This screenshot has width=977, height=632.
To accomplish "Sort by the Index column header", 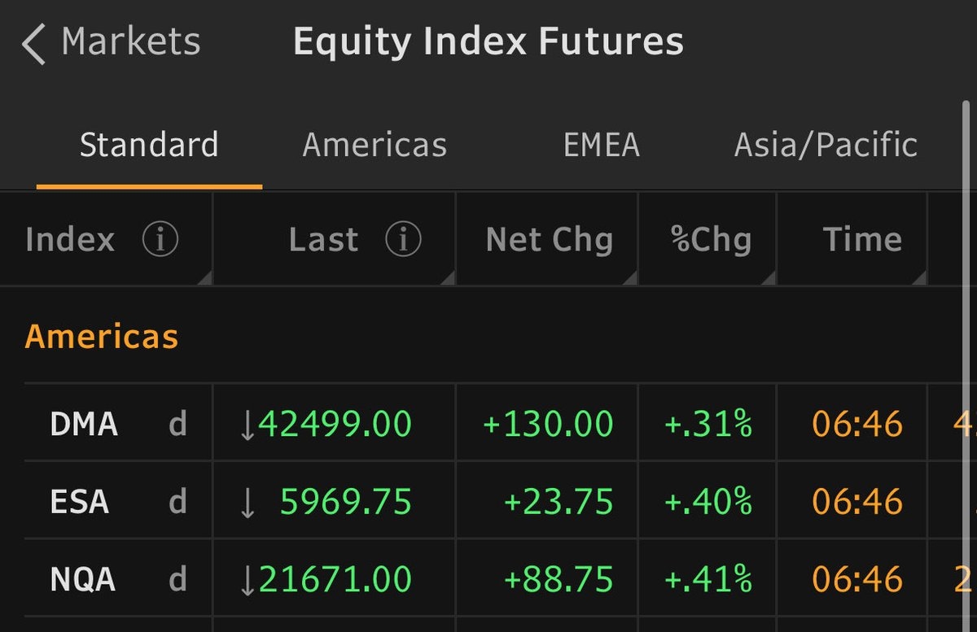I will 69,240.
